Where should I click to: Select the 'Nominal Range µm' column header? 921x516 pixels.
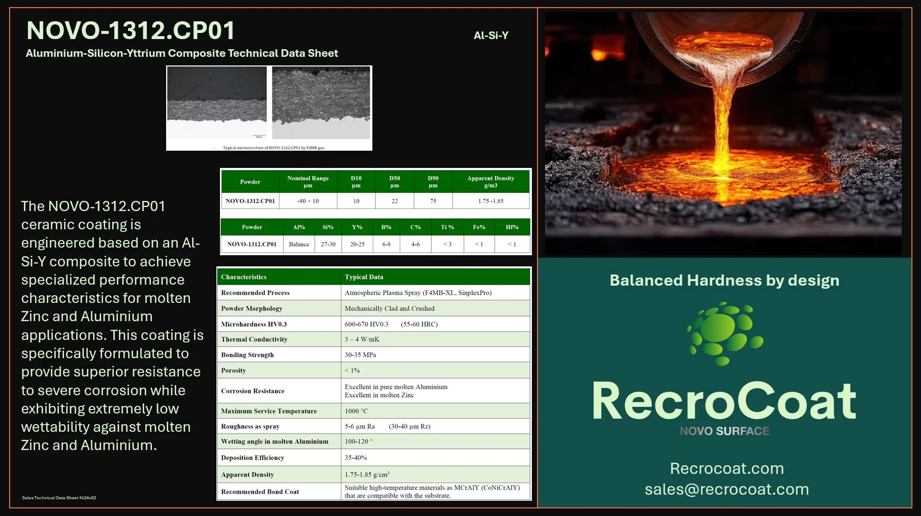tap(308, 182)
